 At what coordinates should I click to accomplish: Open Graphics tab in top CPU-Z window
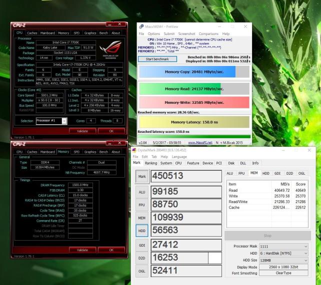click(x=90, y=33)
